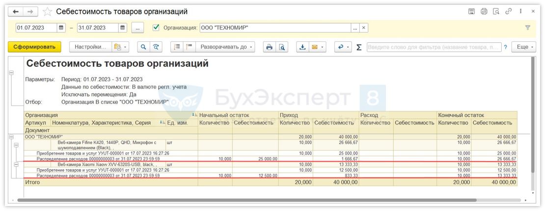The height and width of the screenshot is (211, 545).
Task: Click the Артикул column header
Action: [x=37, y=123]
